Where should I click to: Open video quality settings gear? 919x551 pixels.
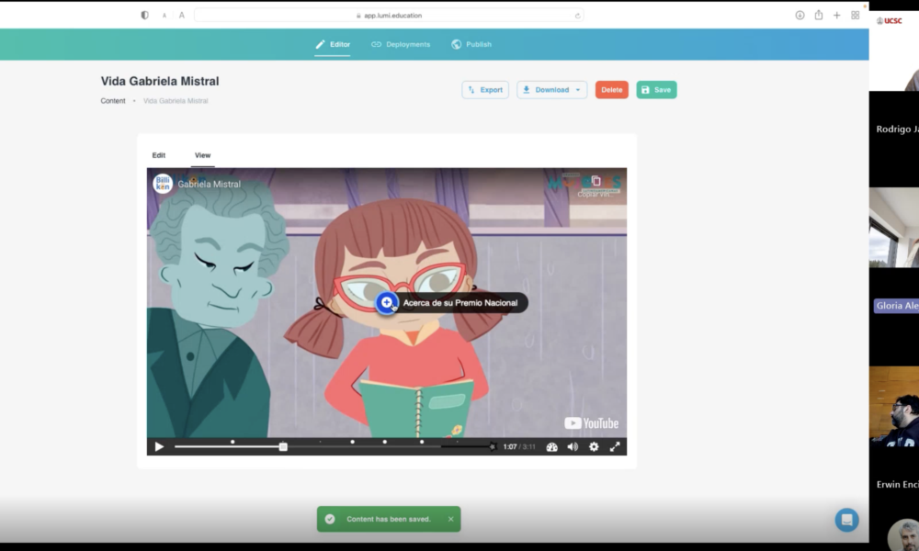pos(594,447)
